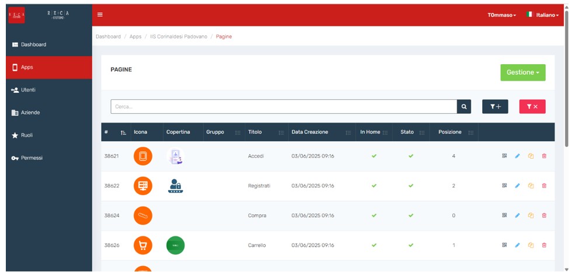Open Carrello green cover thumbnail
Image resolution: width=575 pixels, height=272 pixels.
pos(175,245)
